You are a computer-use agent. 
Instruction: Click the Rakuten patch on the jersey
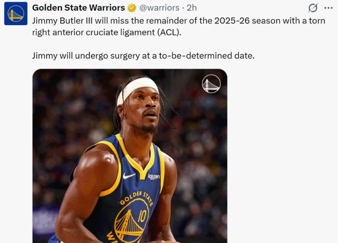point(154,176)
